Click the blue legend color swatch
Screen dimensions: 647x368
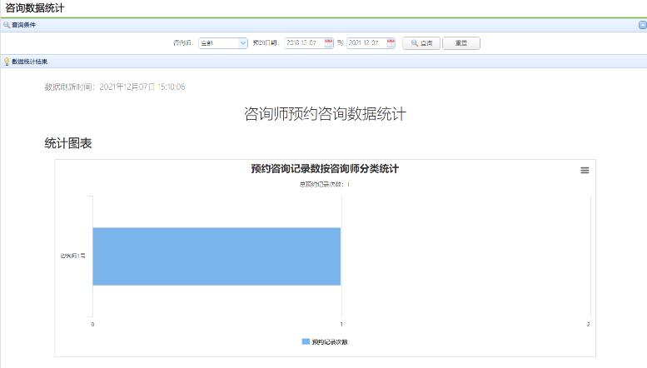306,341
